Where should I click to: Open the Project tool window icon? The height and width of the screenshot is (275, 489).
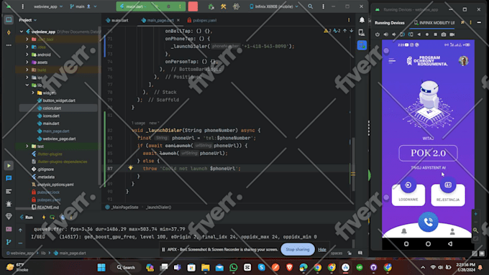[x=9, y=20]
